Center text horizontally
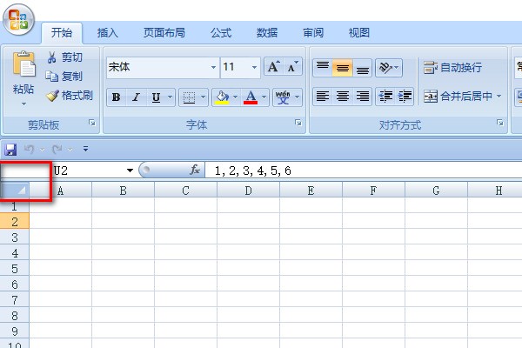 point(342,97)
